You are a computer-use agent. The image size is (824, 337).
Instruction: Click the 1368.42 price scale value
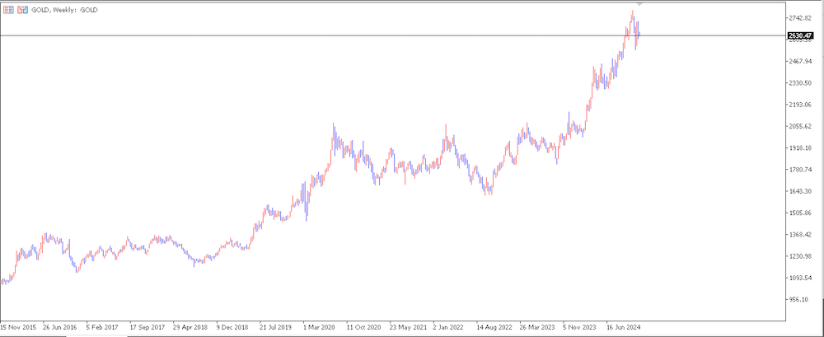click(x=801, y=235)
